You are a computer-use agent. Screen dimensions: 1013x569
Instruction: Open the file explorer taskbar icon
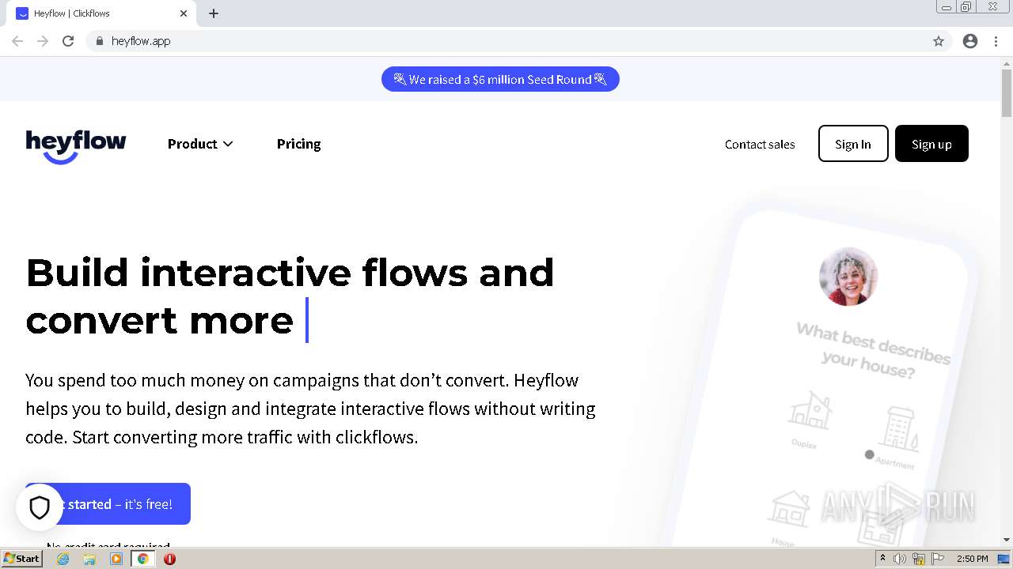[x=89, y=559]
